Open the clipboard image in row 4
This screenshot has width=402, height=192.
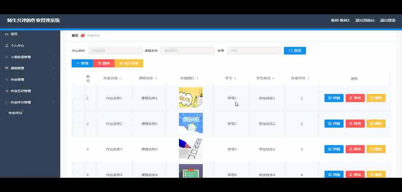coord(191,171)
